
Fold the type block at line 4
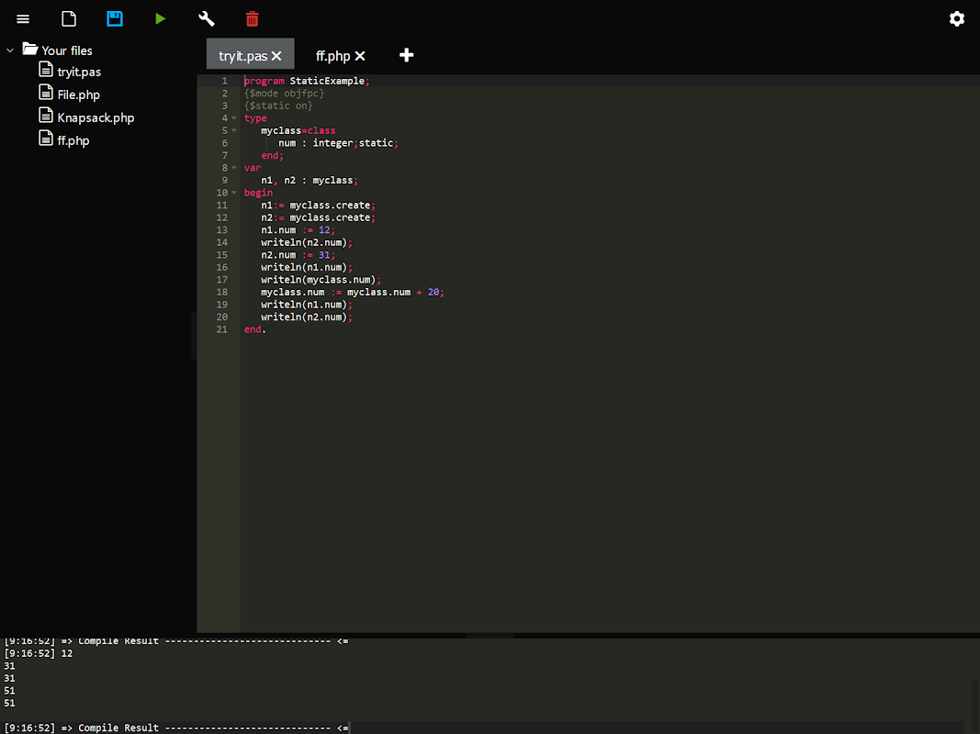click(x=234, y=118)
